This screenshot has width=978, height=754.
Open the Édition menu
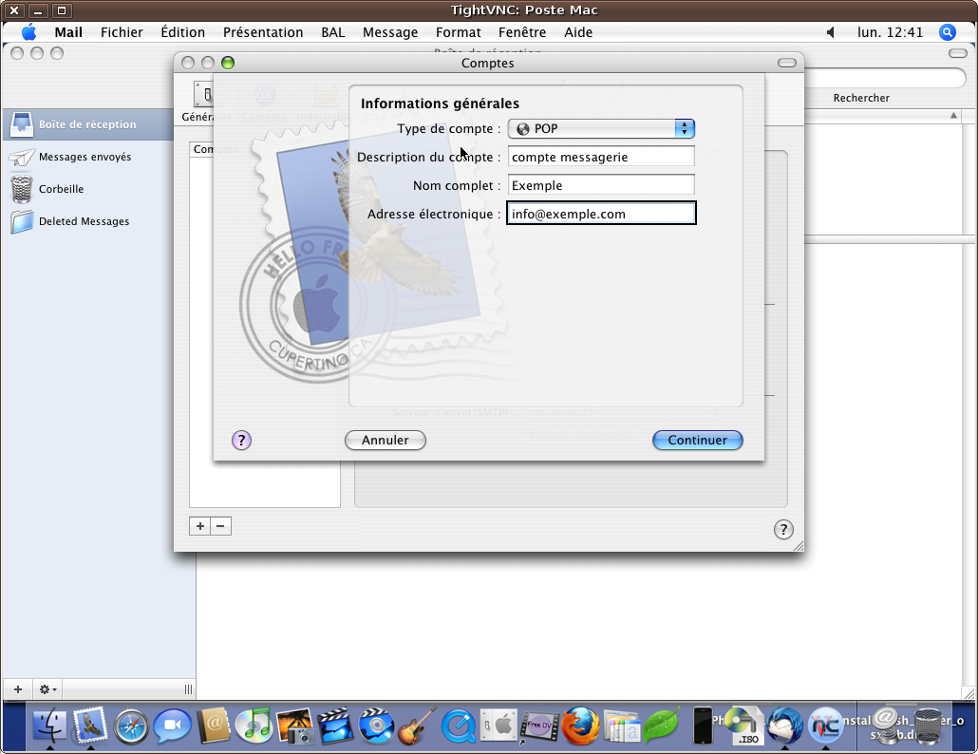coord(182,32)
